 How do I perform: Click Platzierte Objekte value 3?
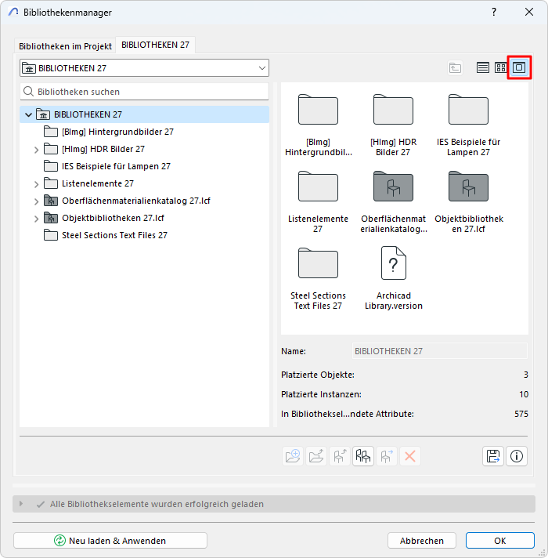click(525, 375)
